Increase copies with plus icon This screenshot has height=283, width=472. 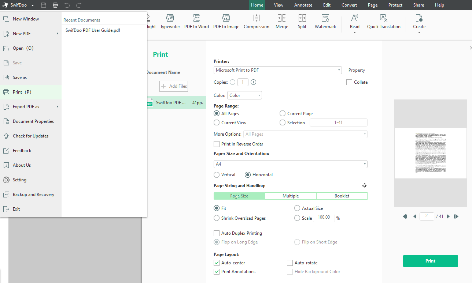pos(253,82)
